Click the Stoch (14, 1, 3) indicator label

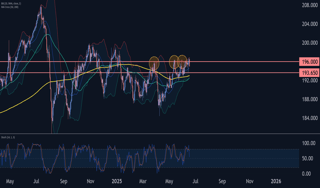click(x=8, y=137)
